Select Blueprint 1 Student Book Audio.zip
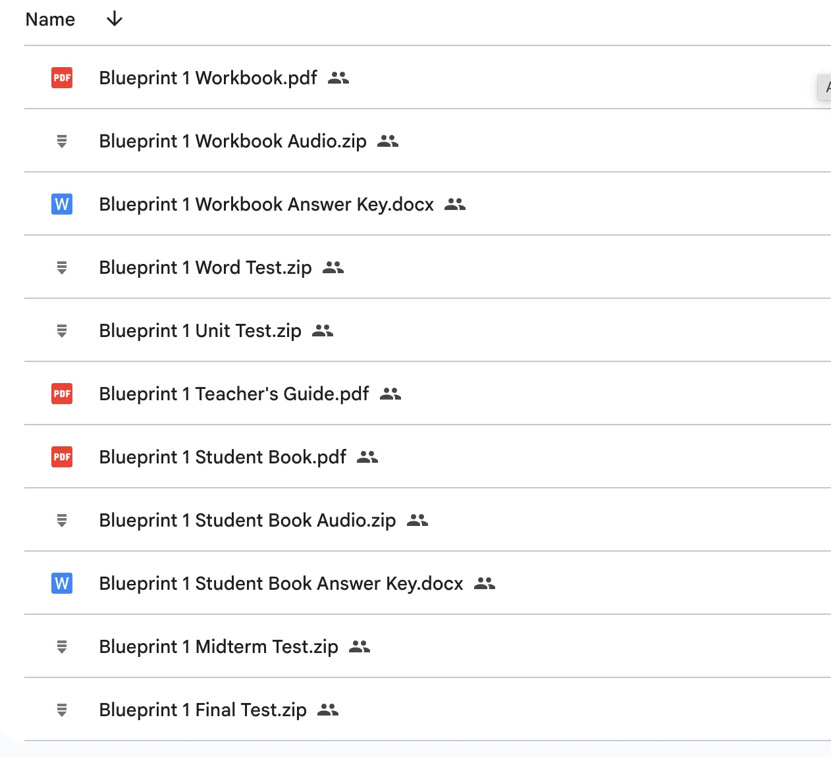 (x=248, y=520)
